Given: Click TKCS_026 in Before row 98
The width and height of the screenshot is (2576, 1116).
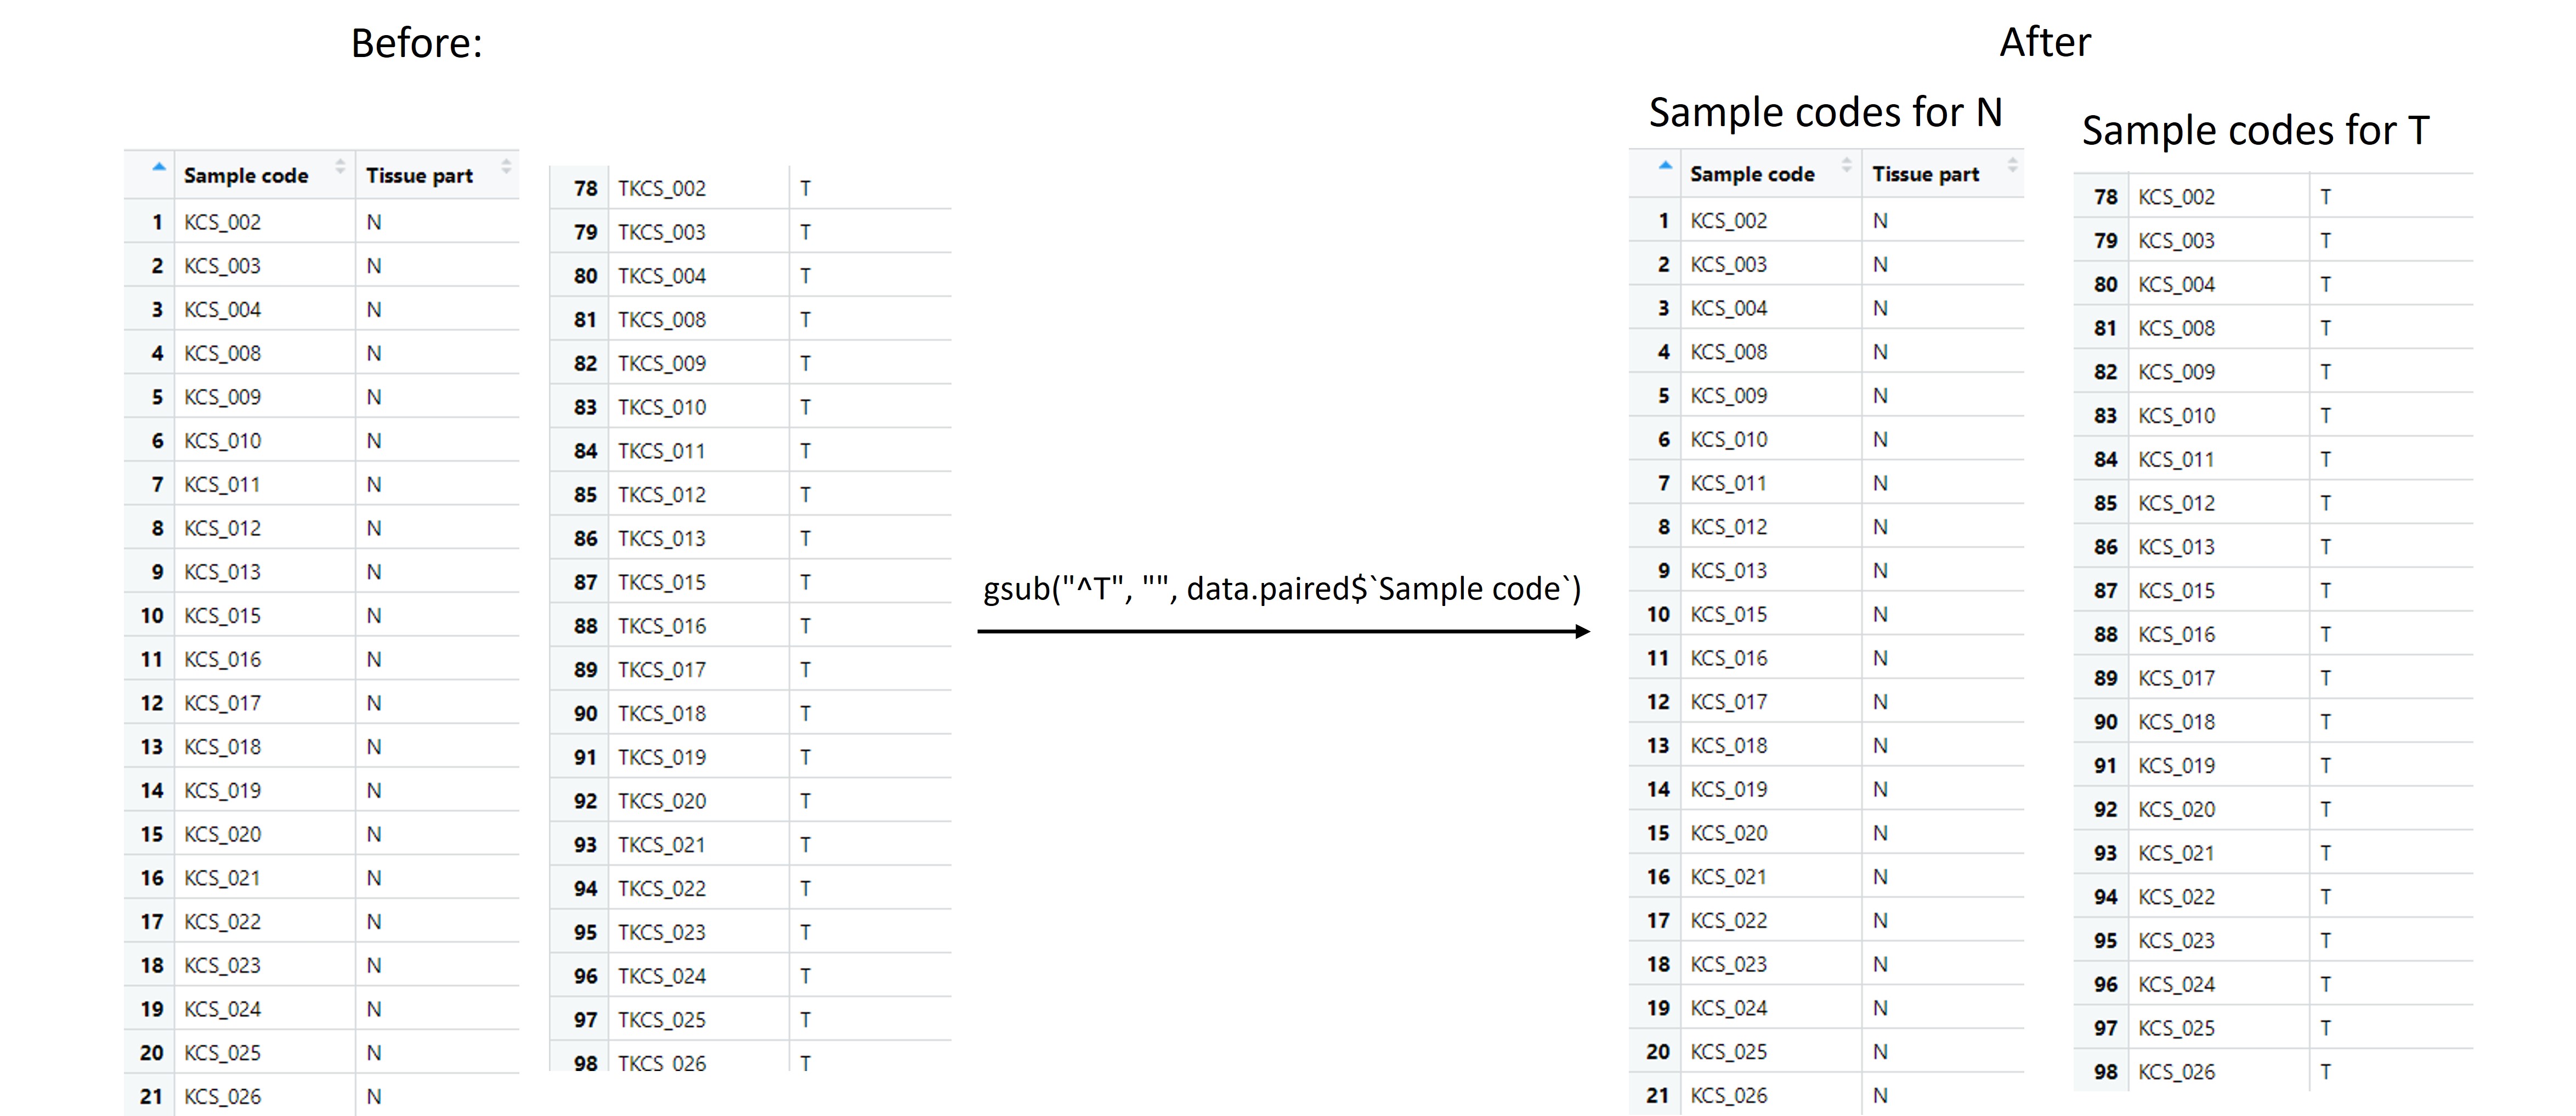Looking at the screenshot, I should click(x=661, y=1063).
